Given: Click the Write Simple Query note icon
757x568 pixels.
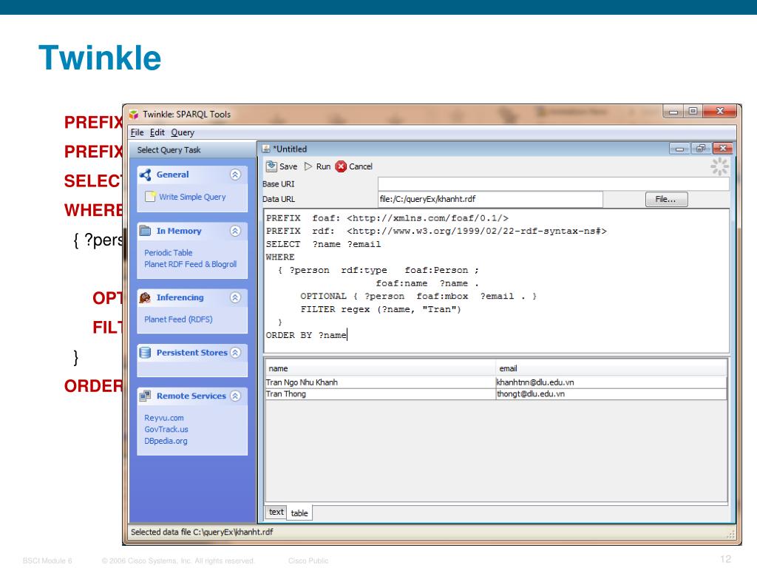Looking at the screenshot, I should click(x=150, y=197).
